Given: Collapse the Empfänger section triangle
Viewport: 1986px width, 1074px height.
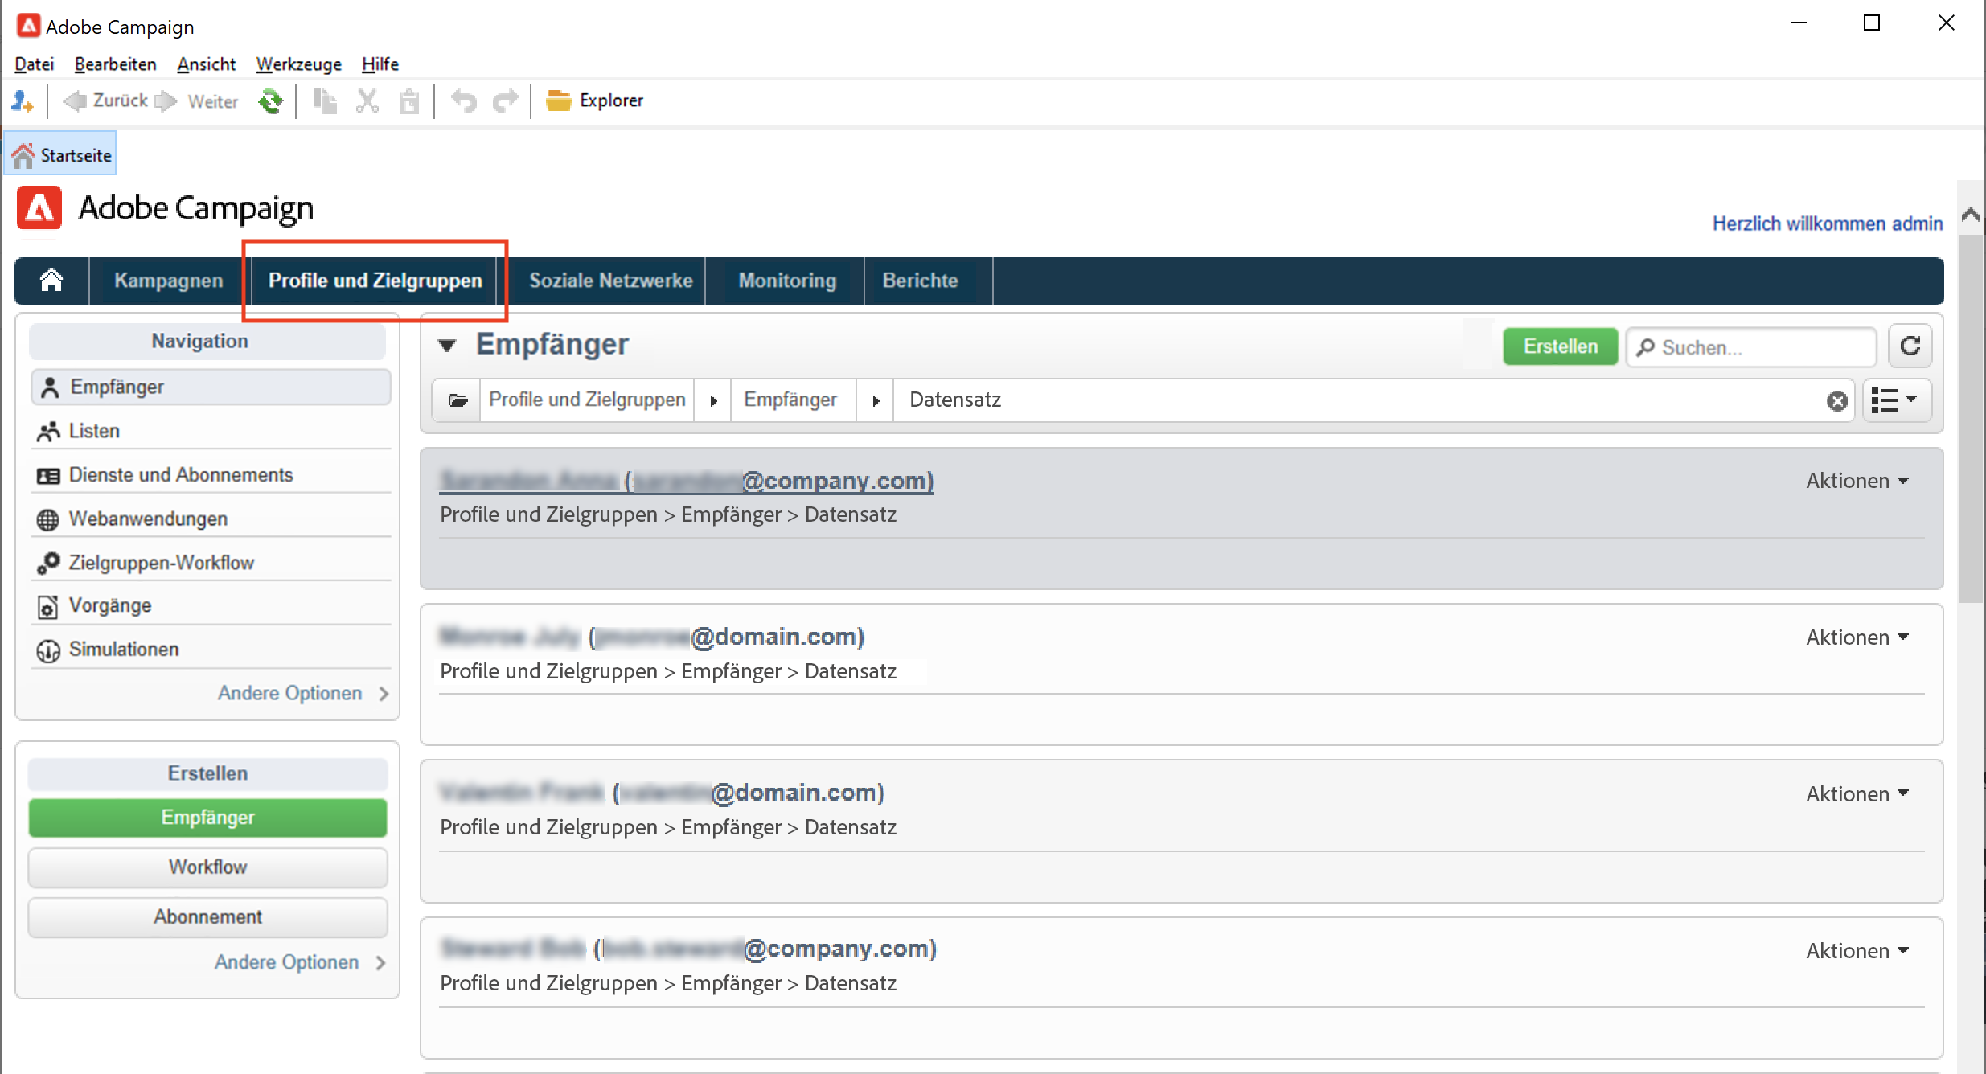Looking at the screenshot, I should (447, 346).
